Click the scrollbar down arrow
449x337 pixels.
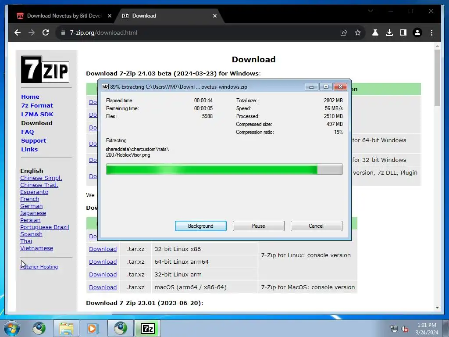pos(437,308)
